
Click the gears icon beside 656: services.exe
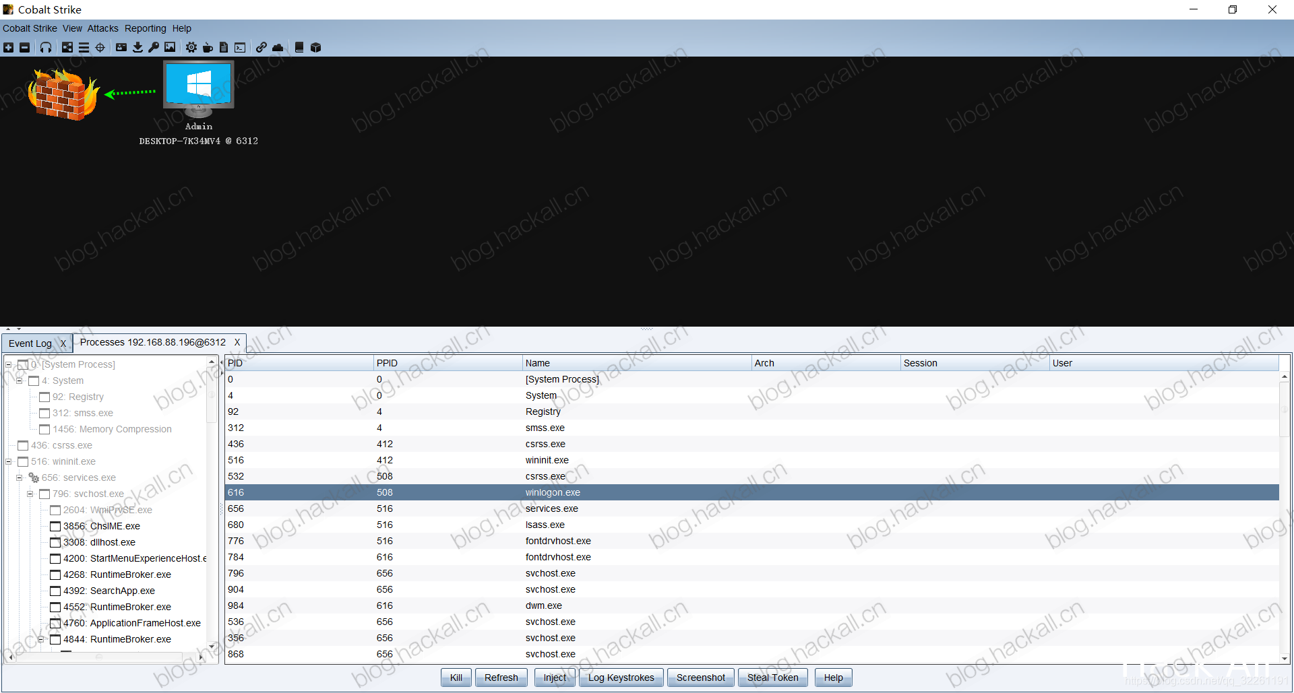[34, 477]
